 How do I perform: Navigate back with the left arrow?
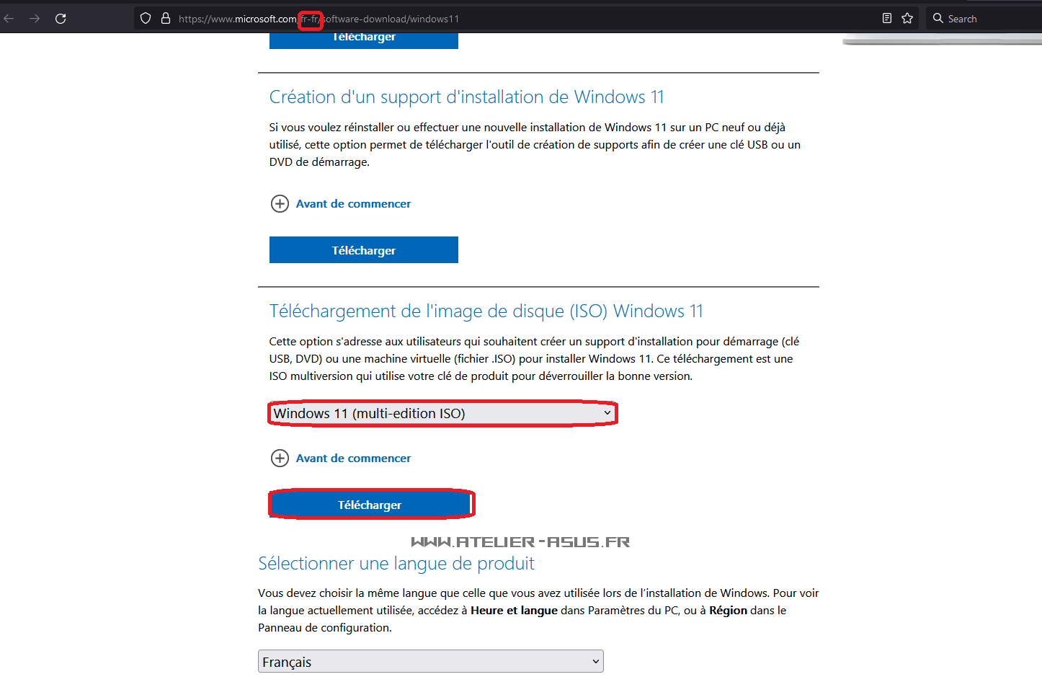(9, 18)
